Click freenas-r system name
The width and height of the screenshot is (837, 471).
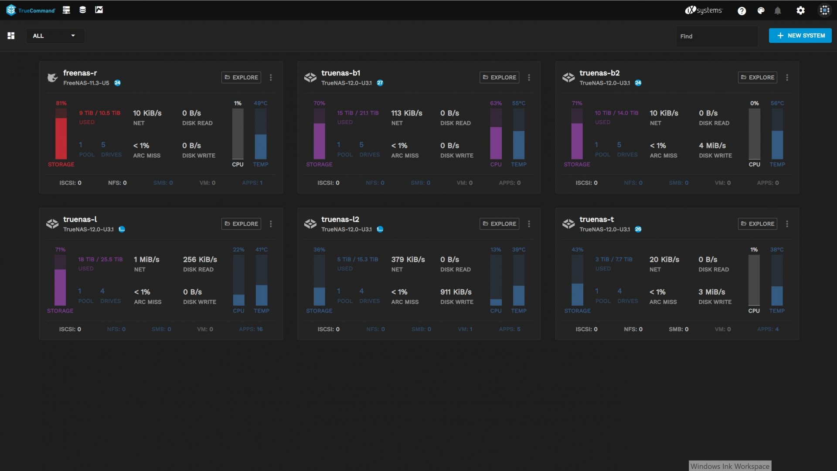[80, 73]
